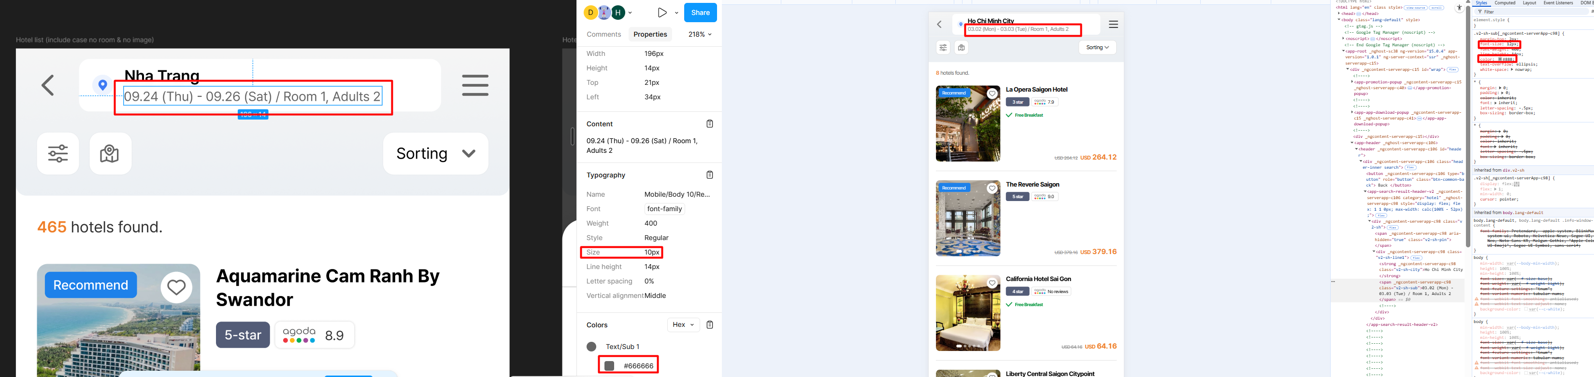Image resolution: width=1594 pixels, height=377 pixels.
Task: Copy the Content text with clipboard icon
Action: coord(709,124)
